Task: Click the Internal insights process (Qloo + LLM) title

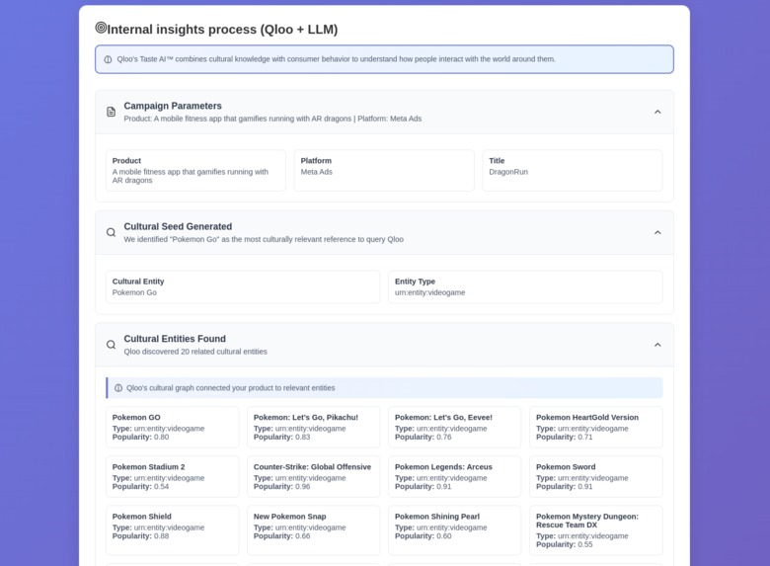Action: (222, 30)
